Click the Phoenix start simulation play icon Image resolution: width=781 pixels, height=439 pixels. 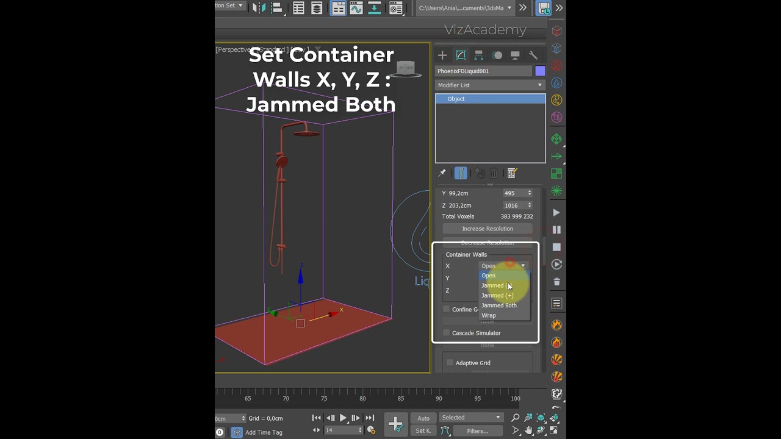556,213
